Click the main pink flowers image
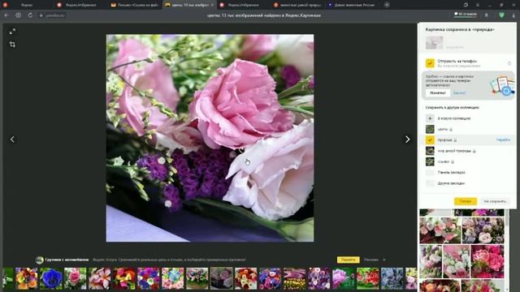The image size is (520, 292). coord(210,138)
